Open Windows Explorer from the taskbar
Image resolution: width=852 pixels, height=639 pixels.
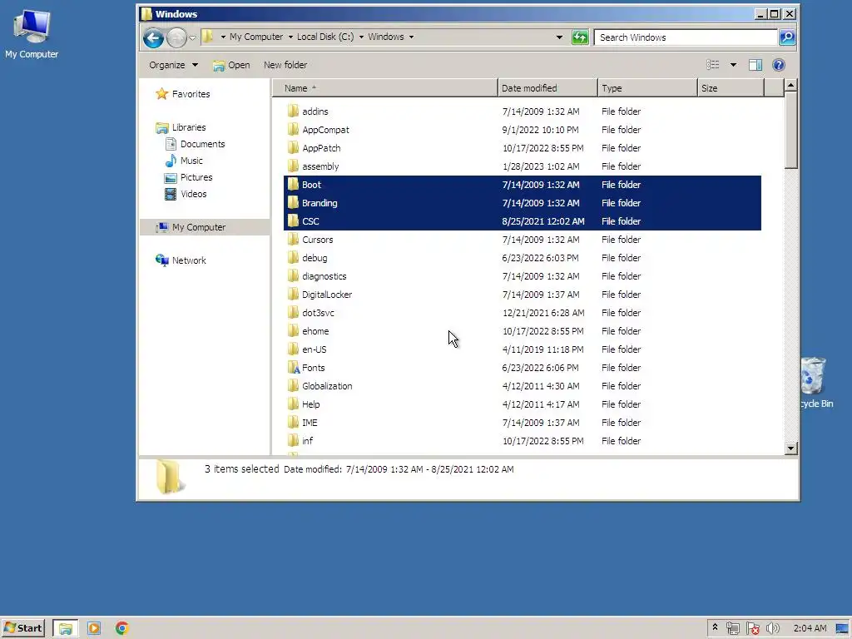(x=65, y=628)
